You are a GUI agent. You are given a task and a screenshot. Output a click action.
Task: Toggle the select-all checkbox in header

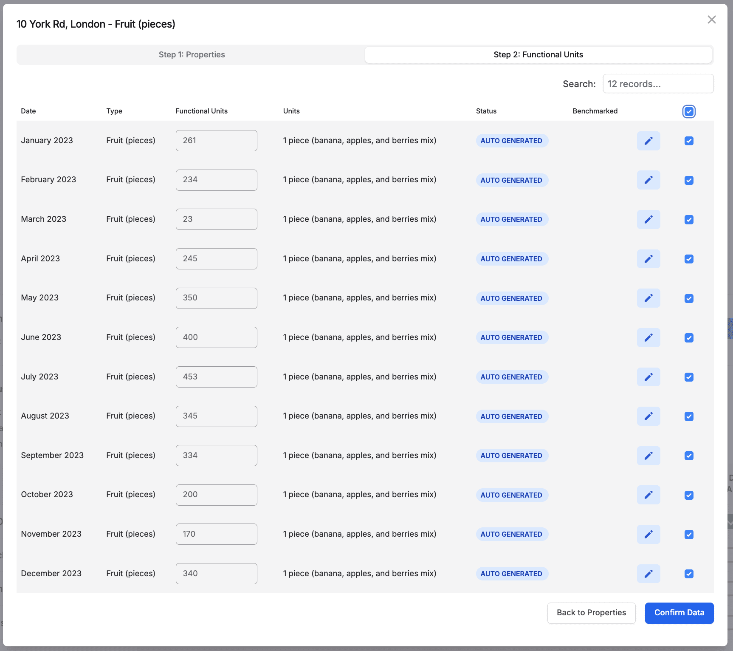689,111
